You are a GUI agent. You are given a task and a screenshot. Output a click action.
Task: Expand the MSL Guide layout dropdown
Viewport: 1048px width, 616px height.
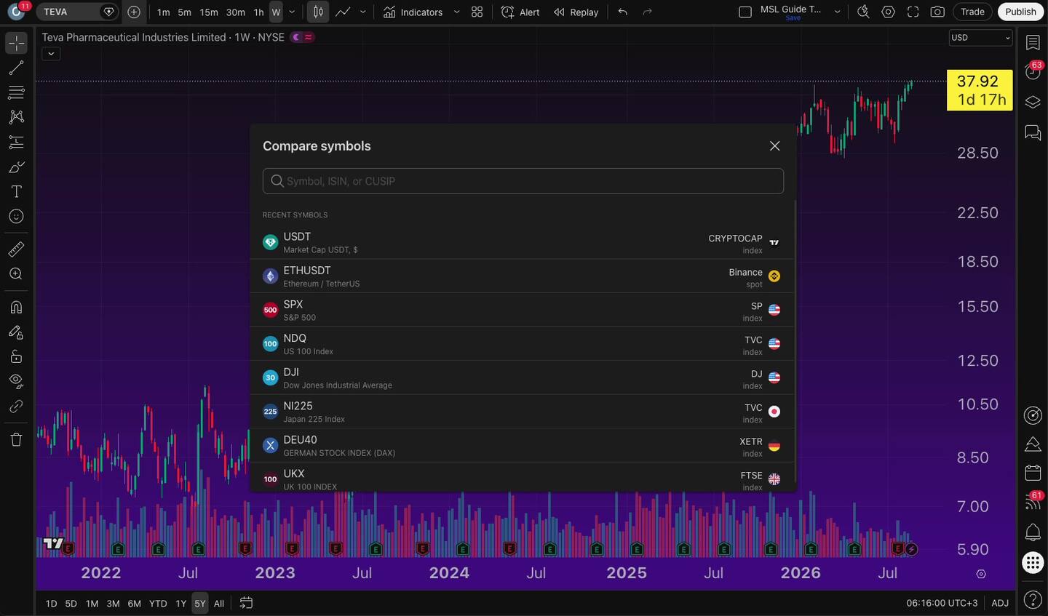tap(837, 12)
